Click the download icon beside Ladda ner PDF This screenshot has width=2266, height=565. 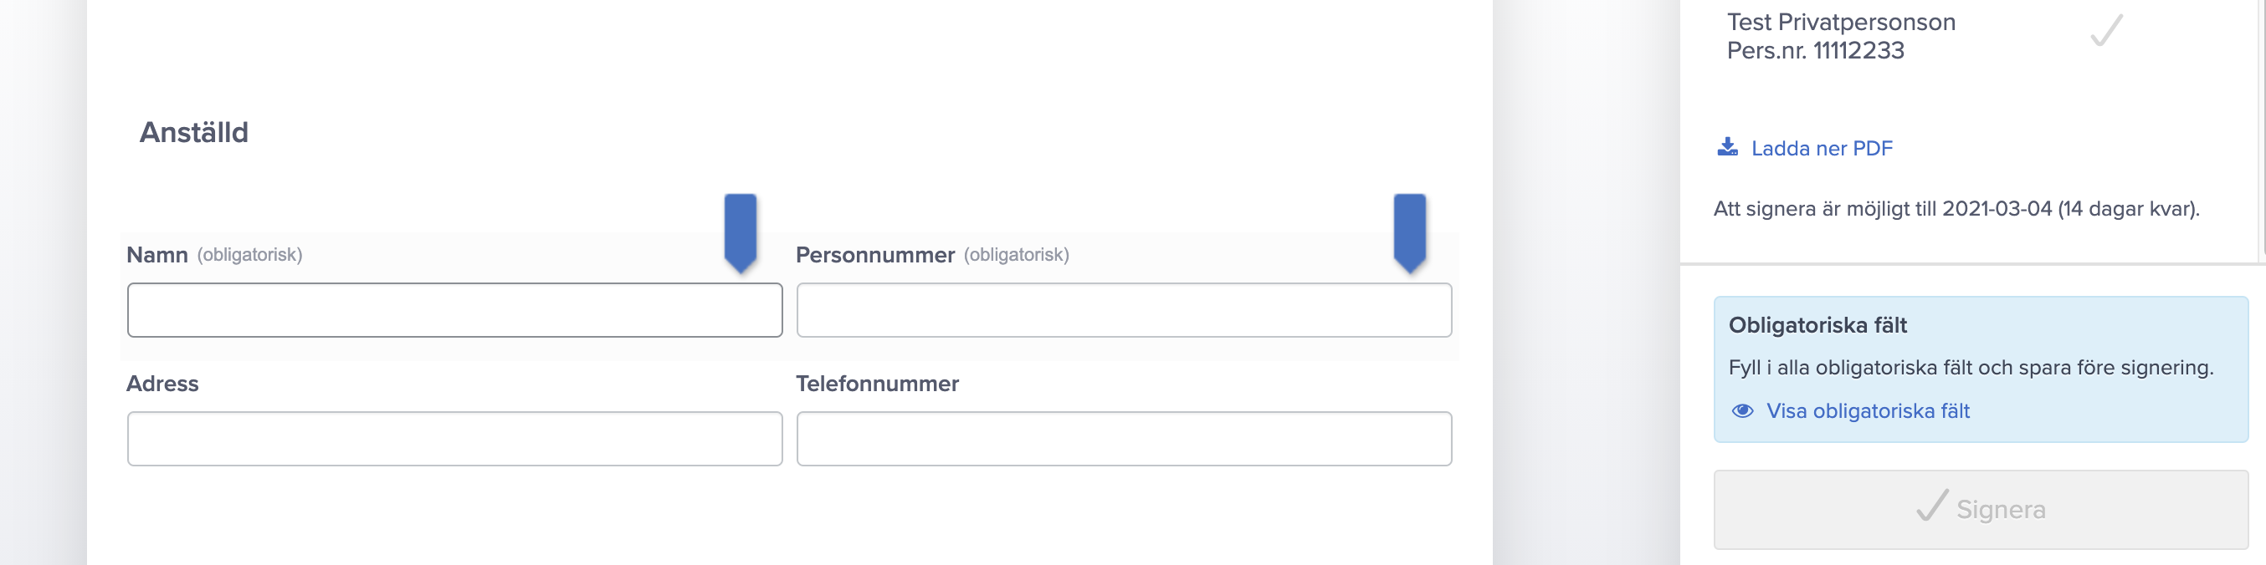coord(1727,148)
